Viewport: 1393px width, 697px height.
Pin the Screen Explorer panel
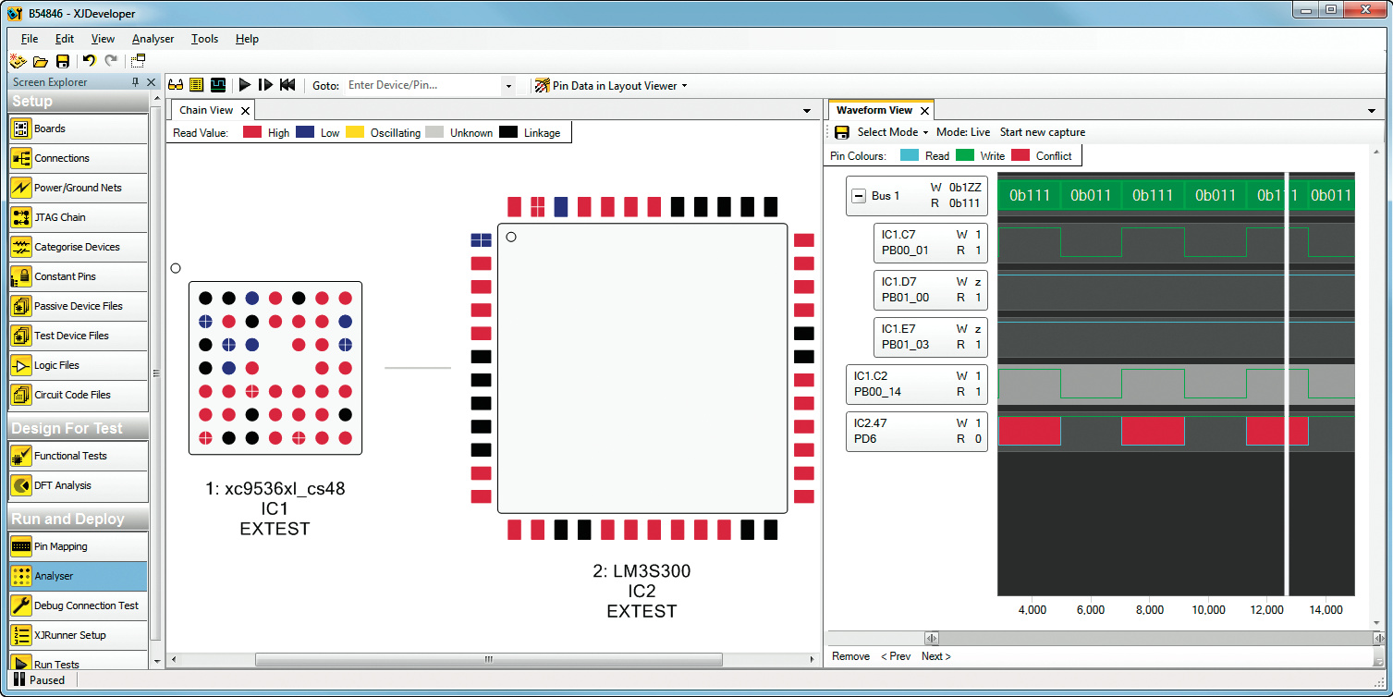pyautogui.click(x=136, y=82)
